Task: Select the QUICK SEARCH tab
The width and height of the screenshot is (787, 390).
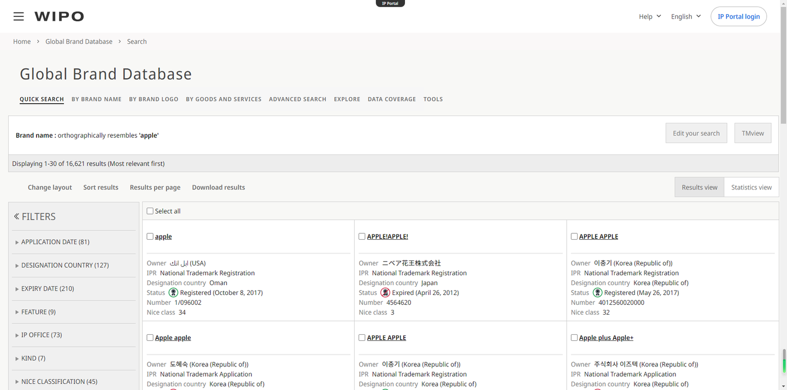Action: 42,99
